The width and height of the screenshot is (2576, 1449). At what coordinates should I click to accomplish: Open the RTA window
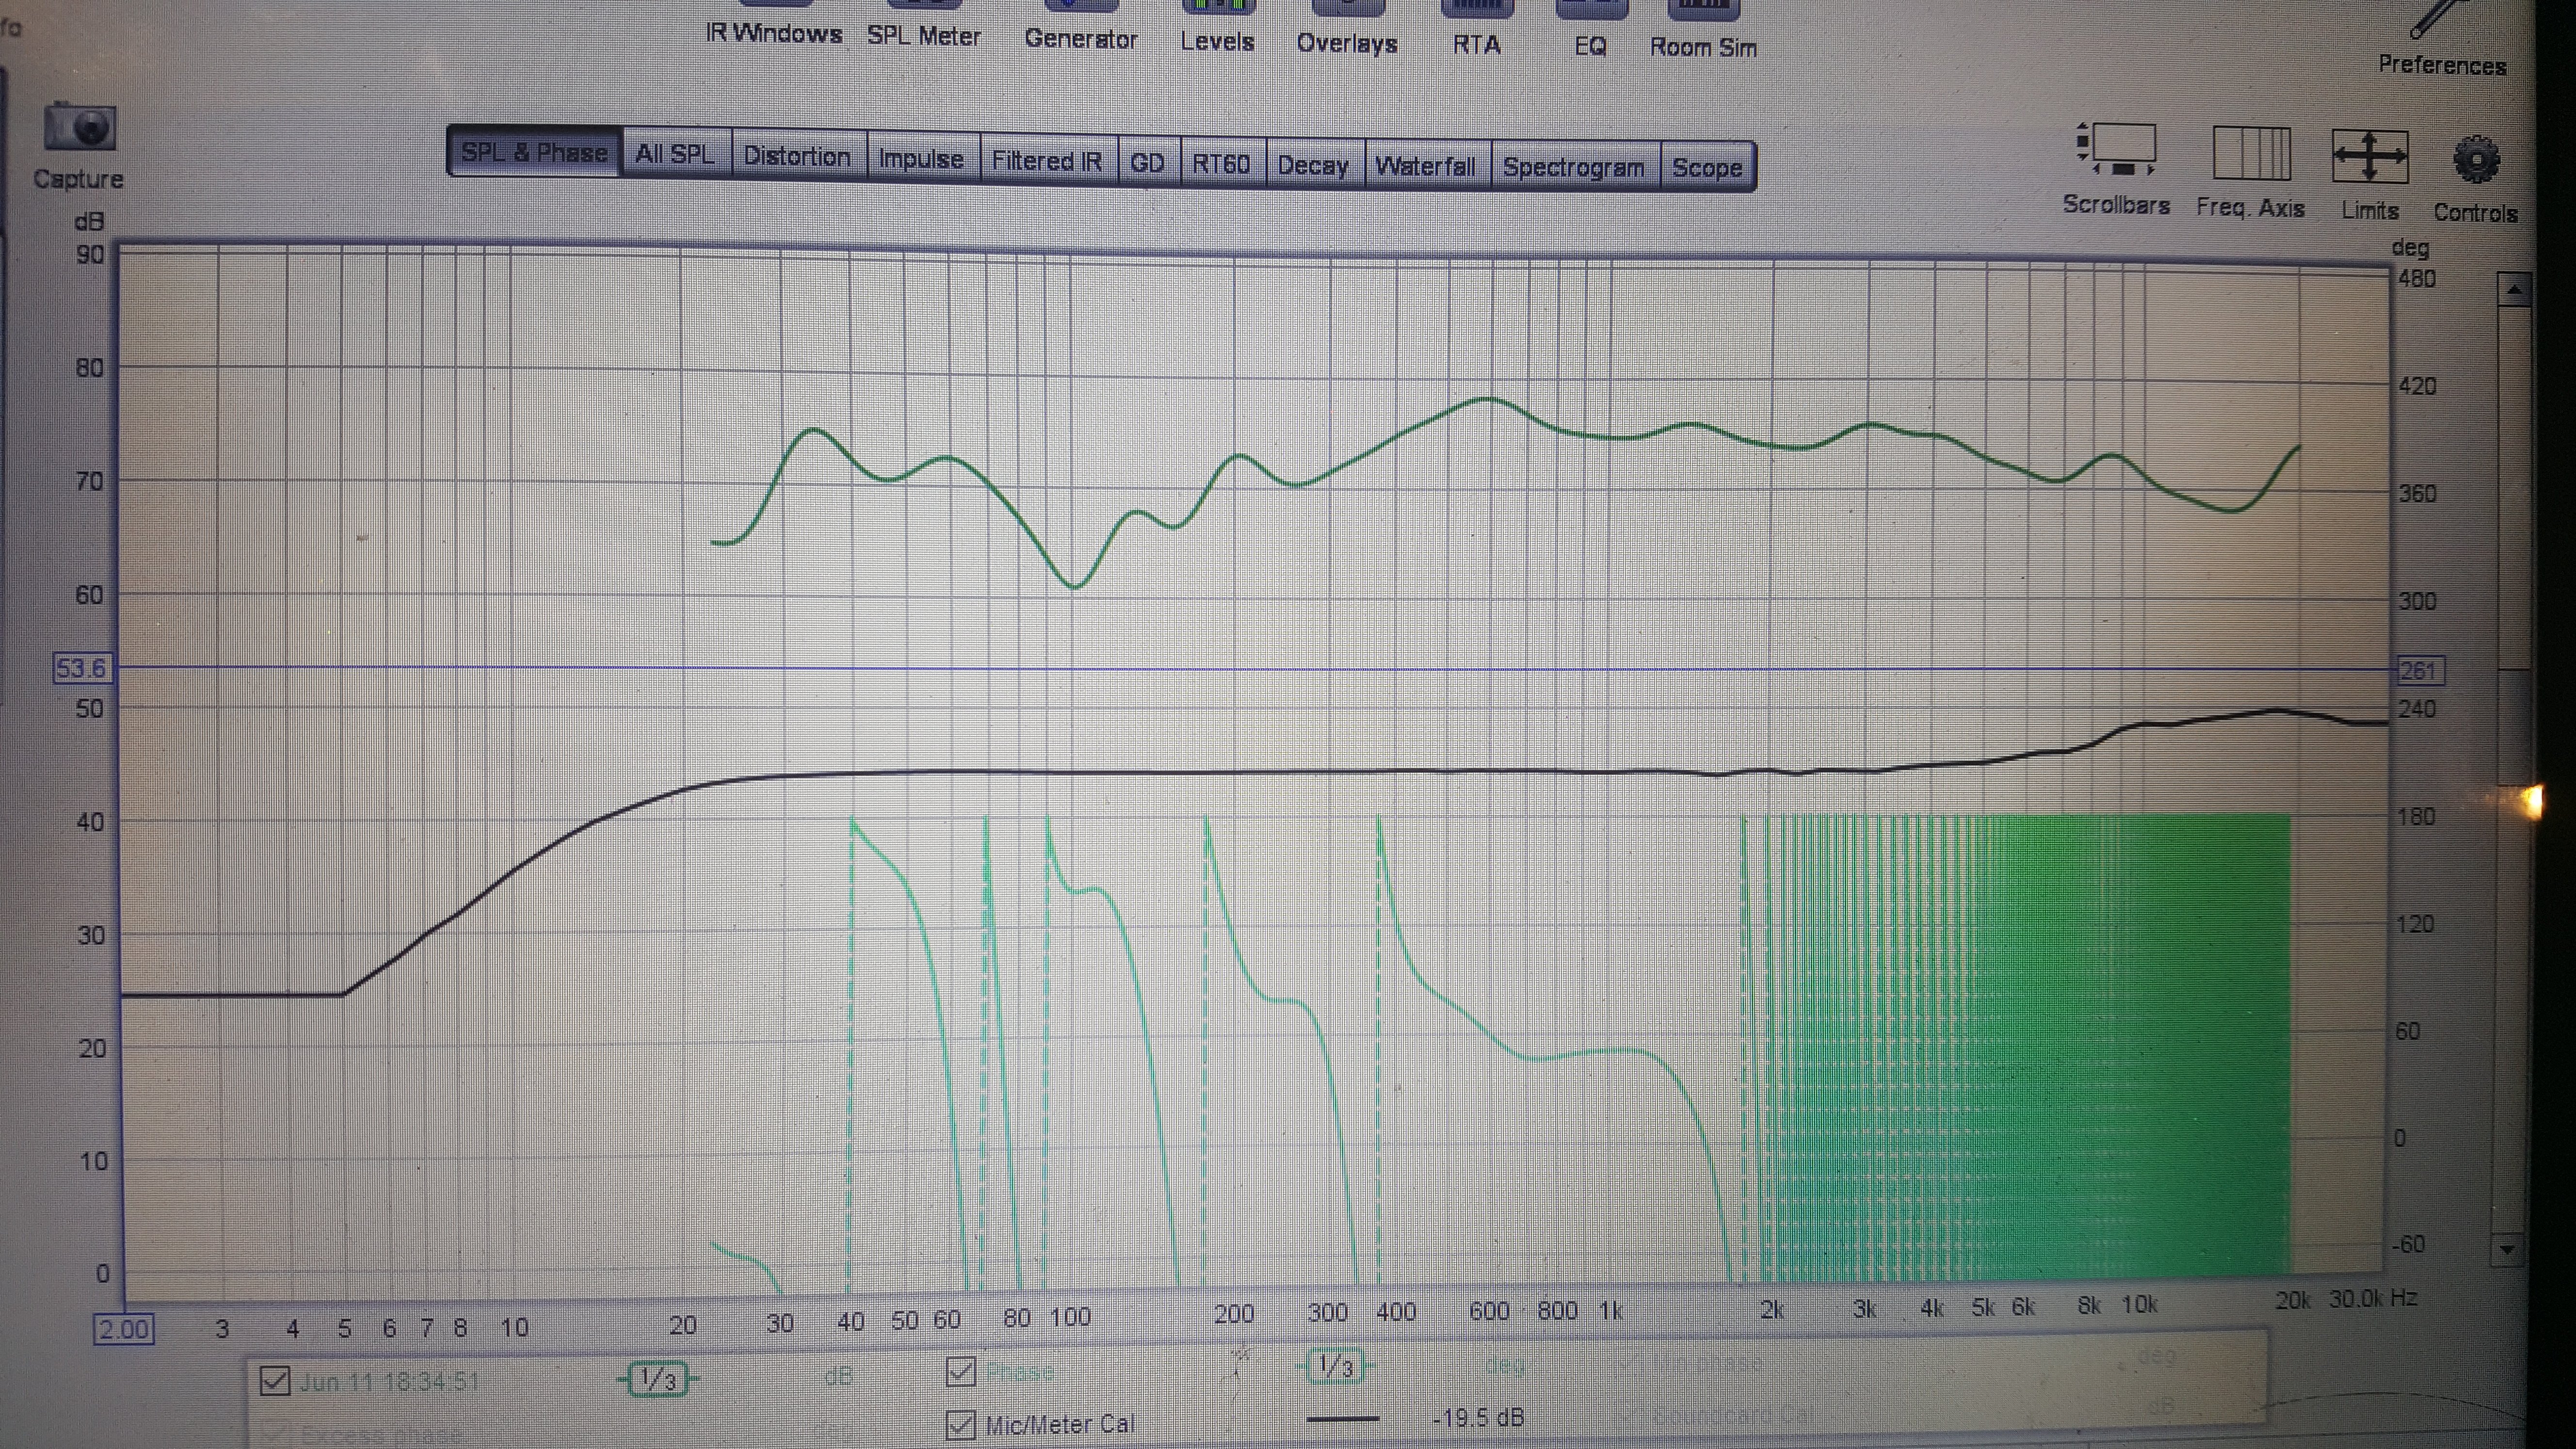[x=1477, y=30]
